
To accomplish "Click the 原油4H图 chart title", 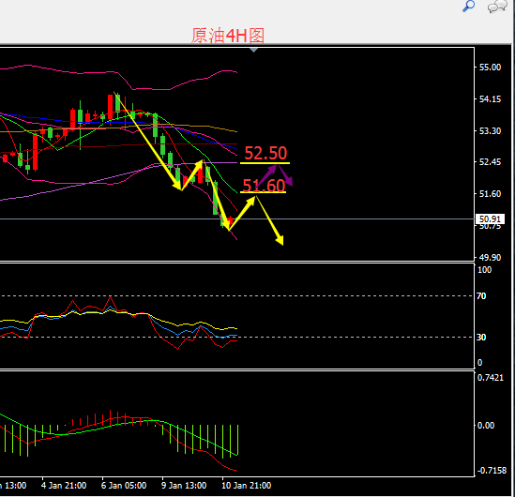I will (x=228, y=36).
